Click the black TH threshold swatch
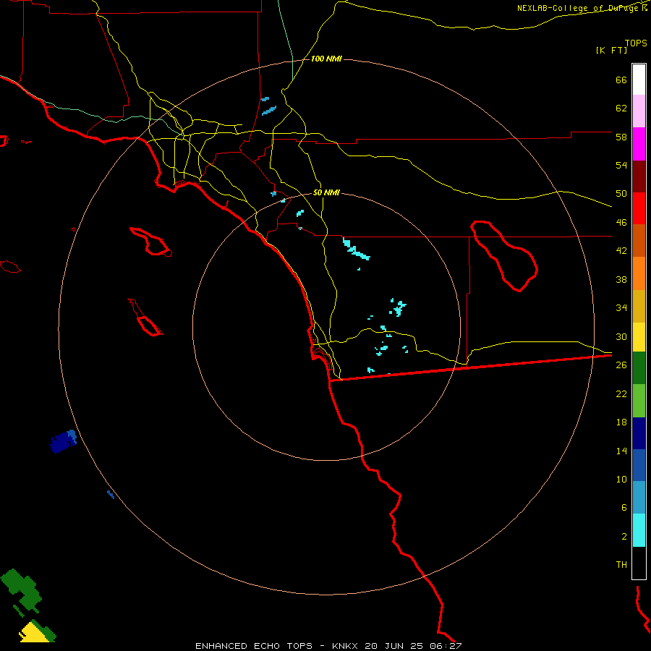Viewport: 651px width, 651px height. coord(639,563)
